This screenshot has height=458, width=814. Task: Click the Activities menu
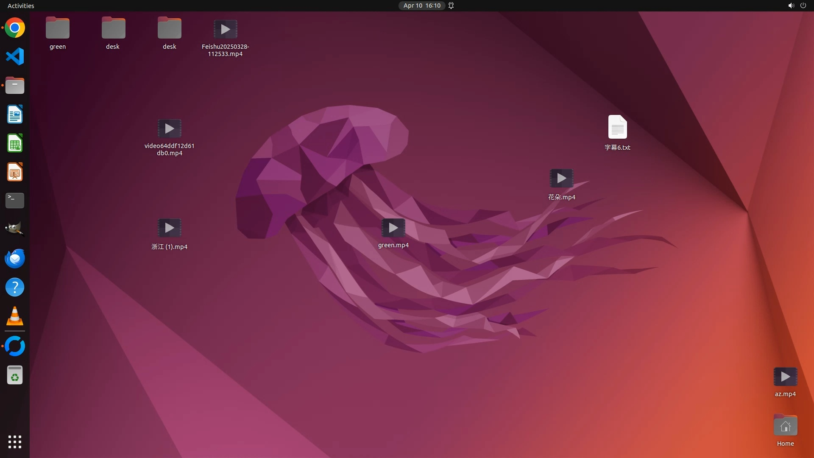21,6
